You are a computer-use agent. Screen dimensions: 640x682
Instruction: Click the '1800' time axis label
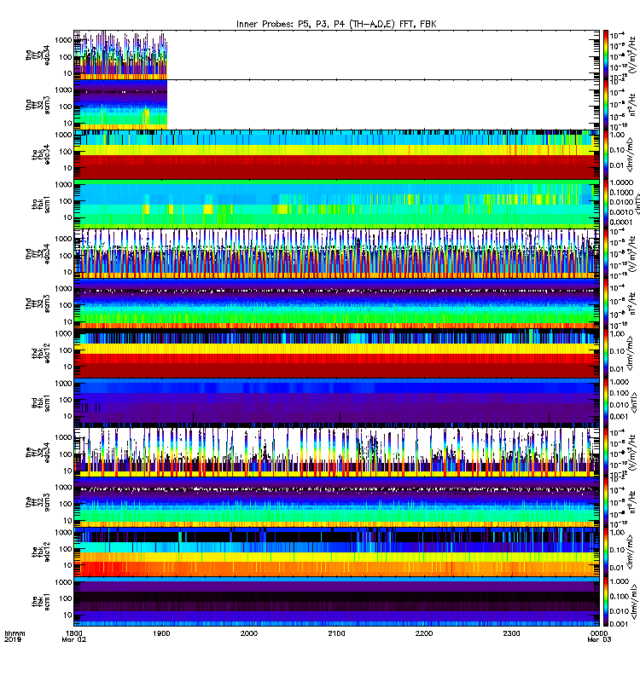74,633
